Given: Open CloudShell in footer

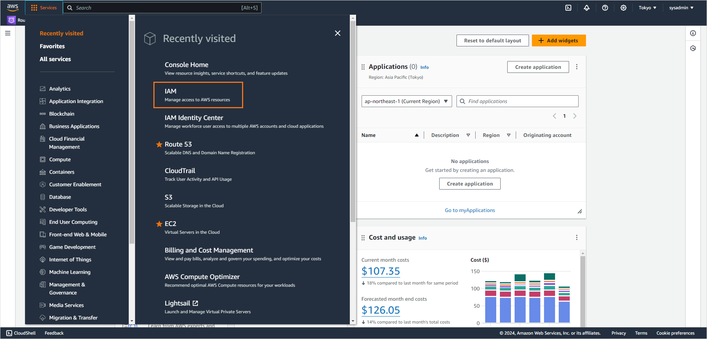Looking at the screenshot, I should tap(21, 333).
